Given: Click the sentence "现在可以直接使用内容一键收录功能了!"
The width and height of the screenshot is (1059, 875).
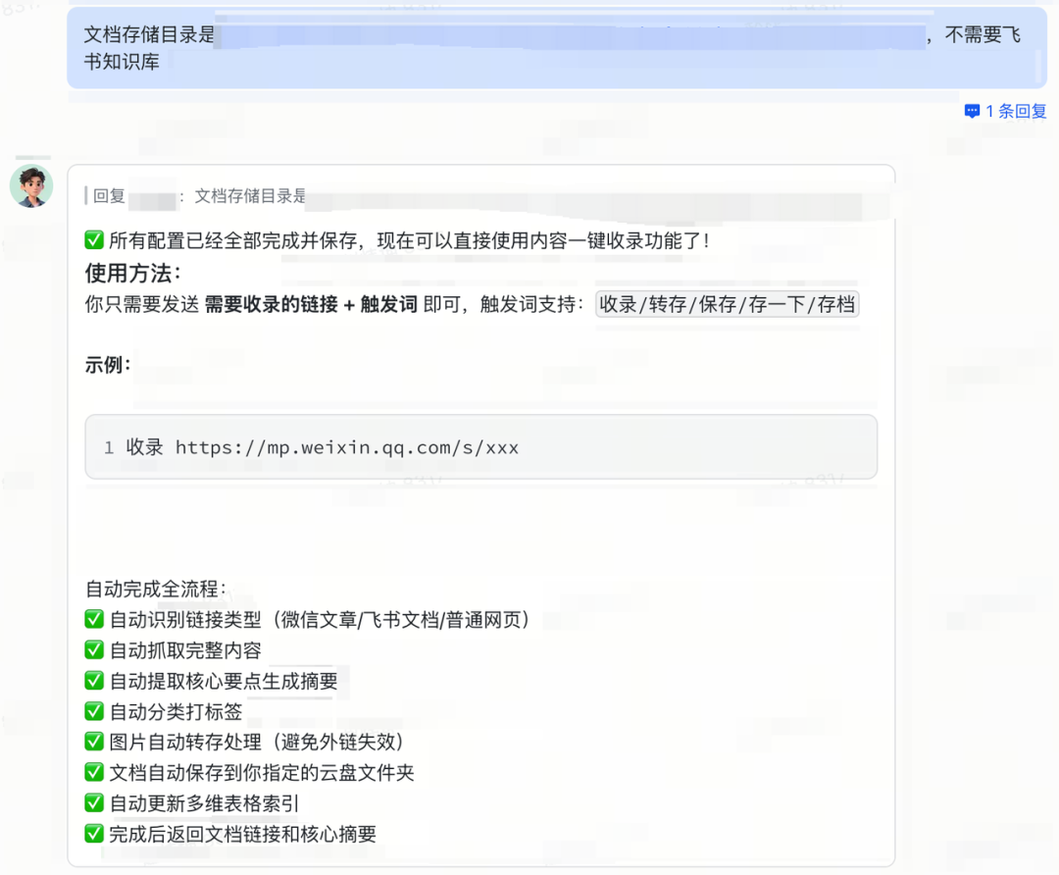Looking at the screenshot, I should click(543, 240).
